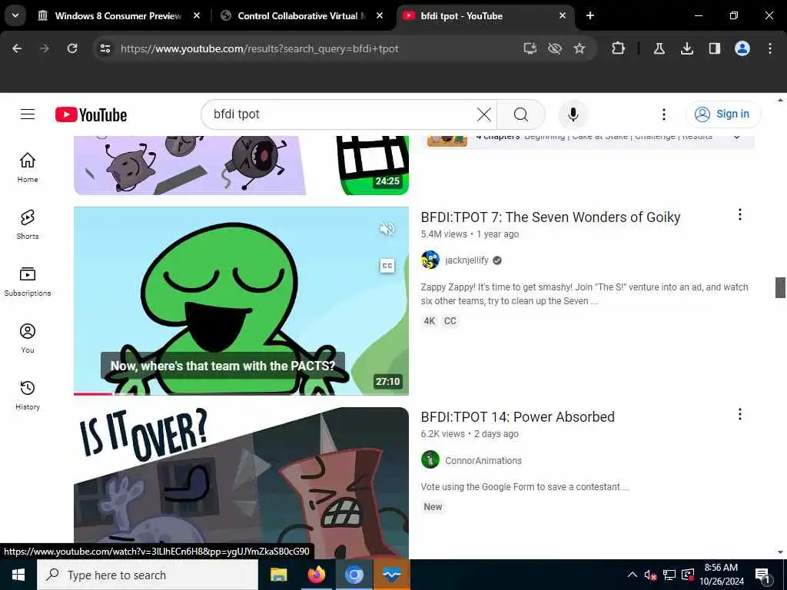Open Shorts in the sidebar
This screenshot has height=590, width=787.
pos(28,225)
